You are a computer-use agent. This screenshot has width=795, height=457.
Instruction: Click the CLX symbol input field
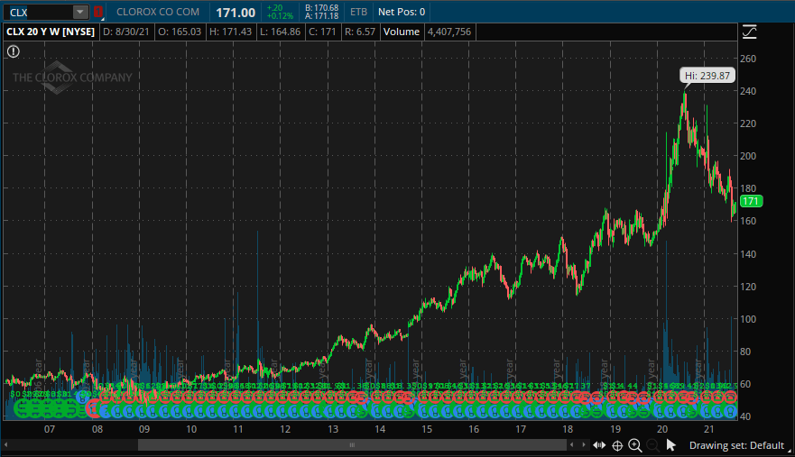click(39, 12)
